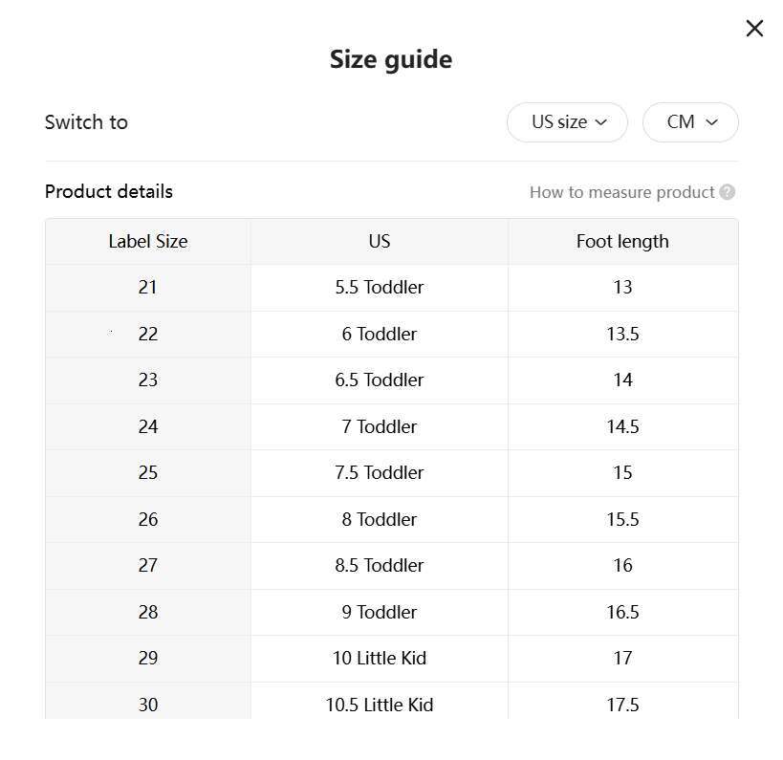Click the 10 Little Kid cell
Viewport: 783px width, 760px height.
[380, 659]
